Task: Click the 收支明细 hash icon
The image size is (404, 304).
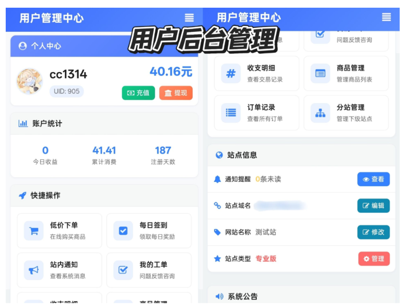Action: click(x=230, y=74)
